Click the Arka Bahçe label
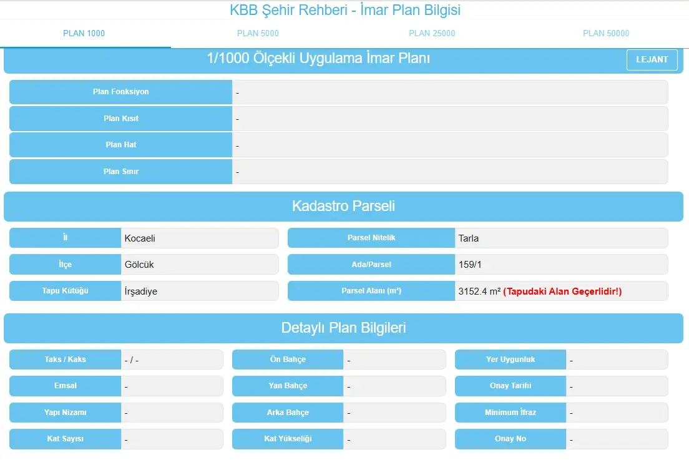This screenshot has height=475, width=689. [x=288, y=413]
